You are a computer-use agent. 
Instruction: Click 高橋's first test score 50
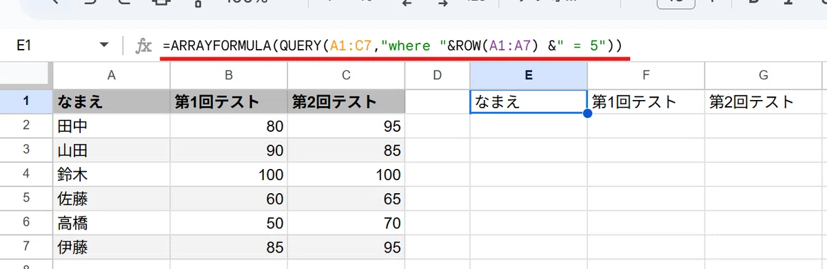pyautogui.click(x=229, y=222)
